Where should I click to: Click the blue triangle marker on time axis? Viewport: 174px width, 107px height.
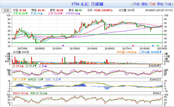pyautogui.click(x=153, y=45)
